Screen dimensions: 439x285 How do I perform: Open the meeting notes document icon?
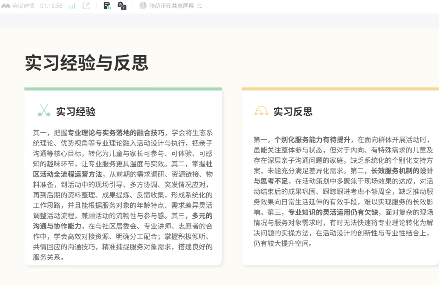pos(107,6)
